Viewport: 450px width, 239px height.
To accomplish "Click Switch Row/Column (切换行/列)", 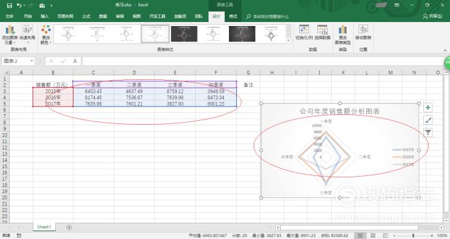I will coord(304,32).
